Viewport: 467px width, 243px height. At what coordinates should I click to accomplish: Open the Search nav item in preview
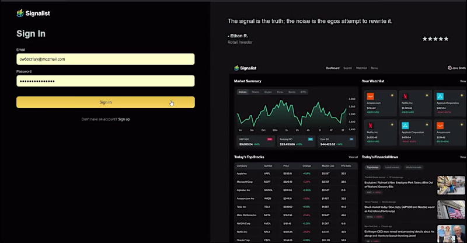[347, 68]
